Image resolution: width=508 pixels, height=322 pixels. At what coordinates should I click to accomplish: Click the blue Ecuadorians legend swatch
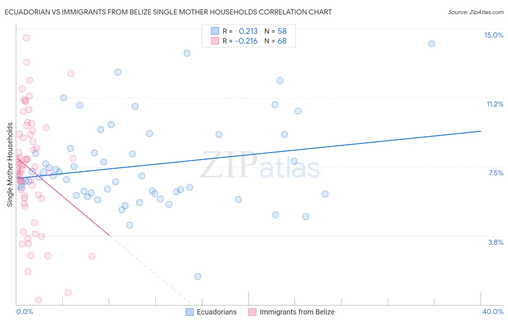[189, 312]
